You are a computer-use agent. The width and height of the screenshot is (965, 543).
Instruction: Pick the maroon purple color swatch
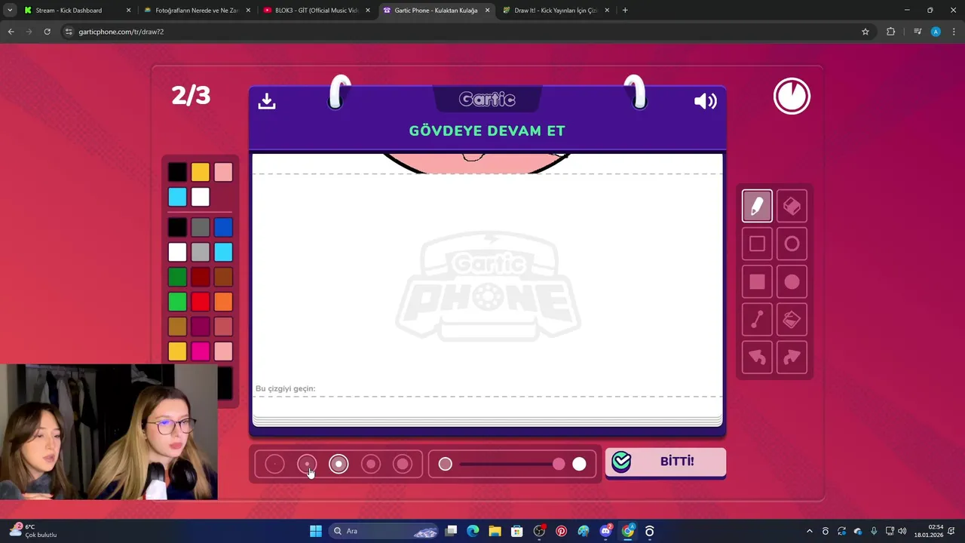click(200, 327)
